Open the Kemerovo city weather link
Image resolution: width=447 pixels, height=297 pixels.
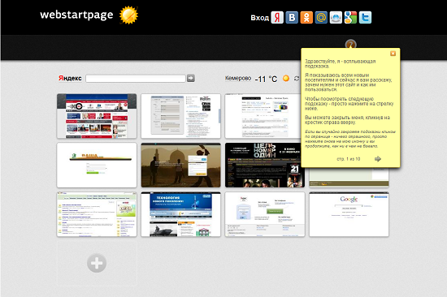pos(238,78)
